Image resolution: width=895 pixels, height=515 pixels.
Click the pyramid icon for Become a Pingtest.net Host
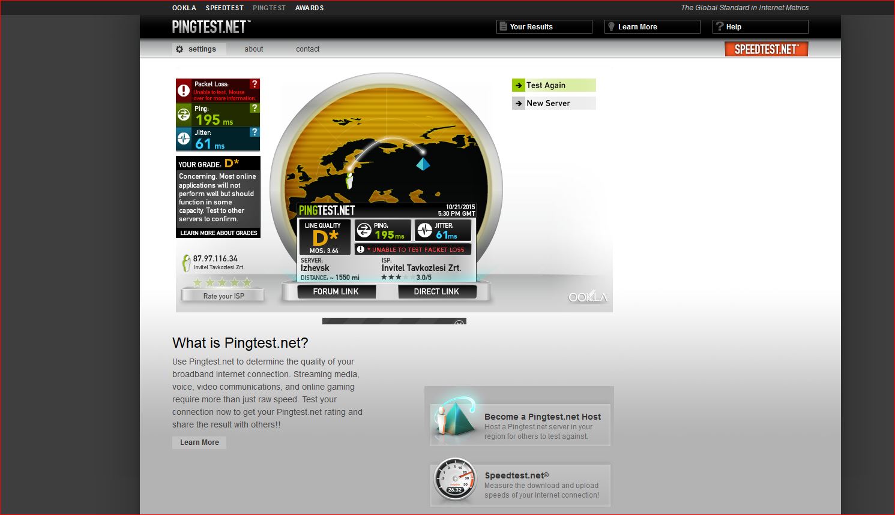pos(454,417)
